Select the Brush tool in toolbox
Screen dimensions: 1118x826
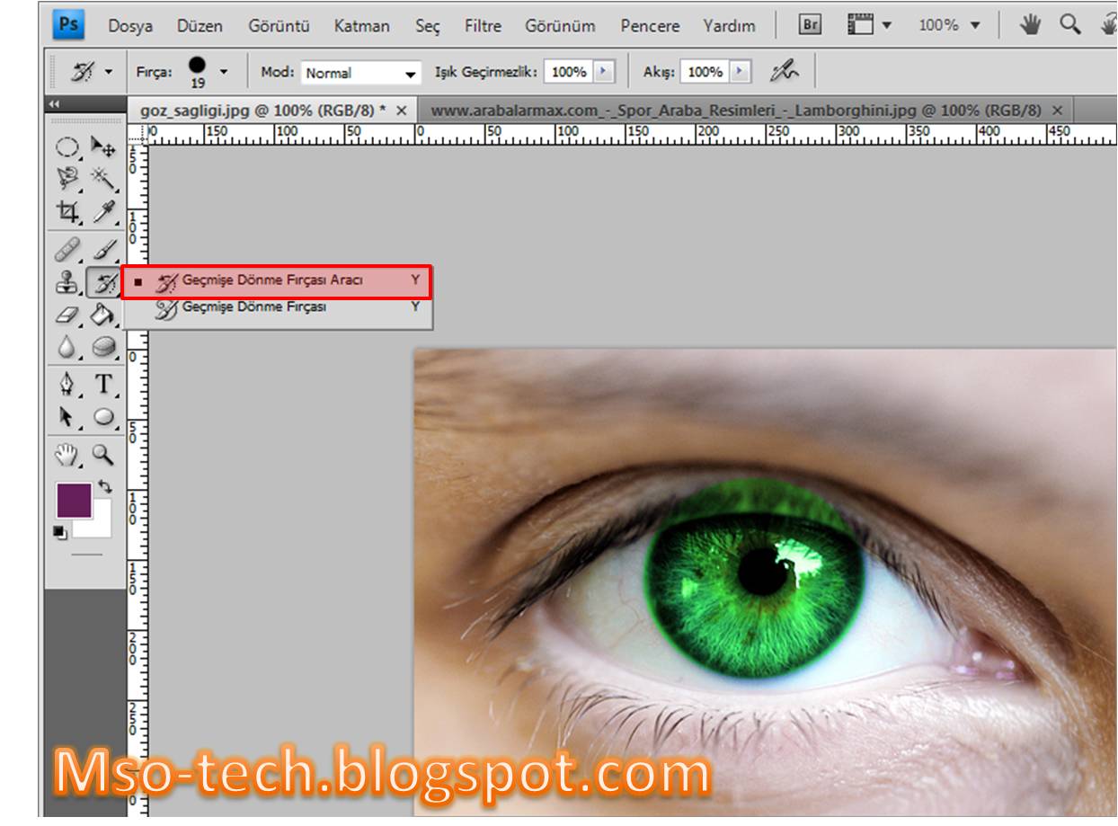click(x=104, y=248)
